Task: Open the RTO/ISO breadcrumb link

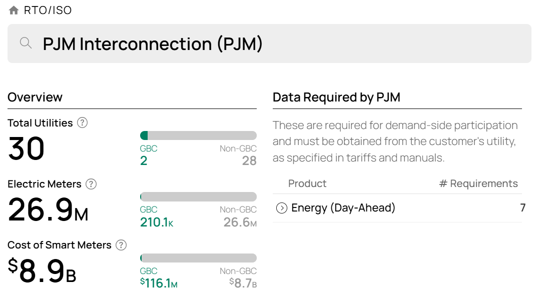Action: coord(48,10)
